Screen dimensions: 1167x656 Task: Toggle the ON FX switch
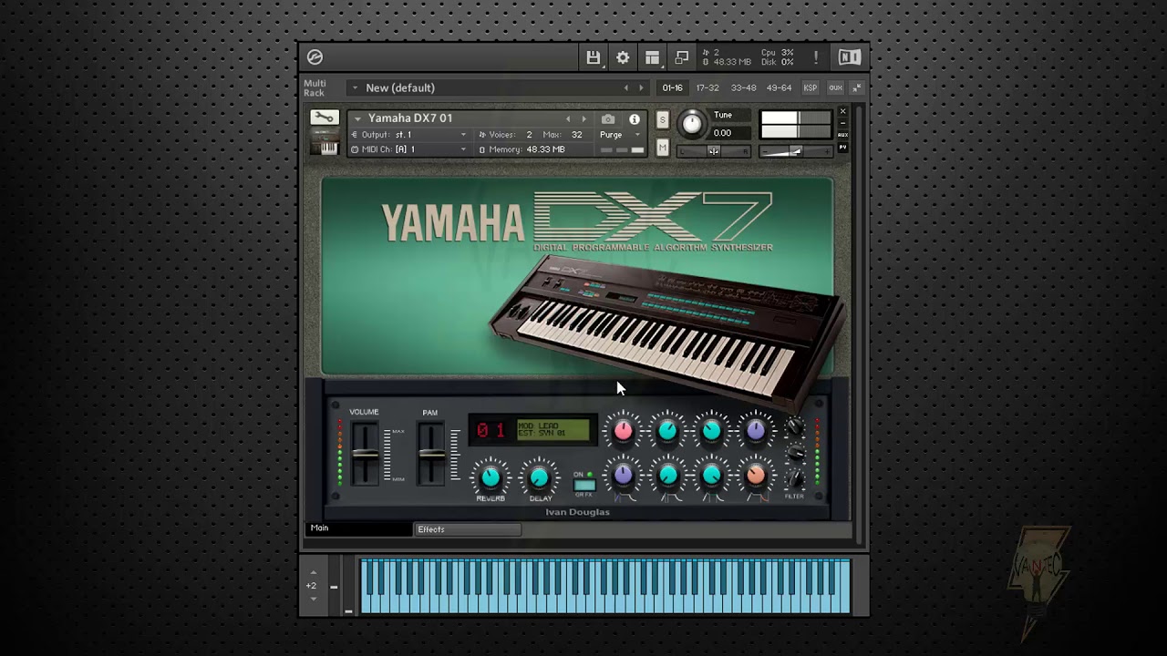pos(584,485)
